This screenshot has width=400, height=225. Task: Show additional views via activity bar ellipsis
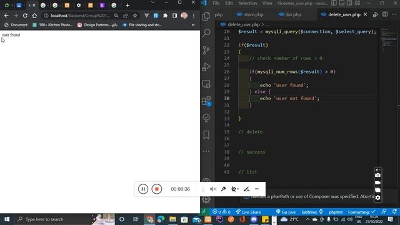click(206, 151)
